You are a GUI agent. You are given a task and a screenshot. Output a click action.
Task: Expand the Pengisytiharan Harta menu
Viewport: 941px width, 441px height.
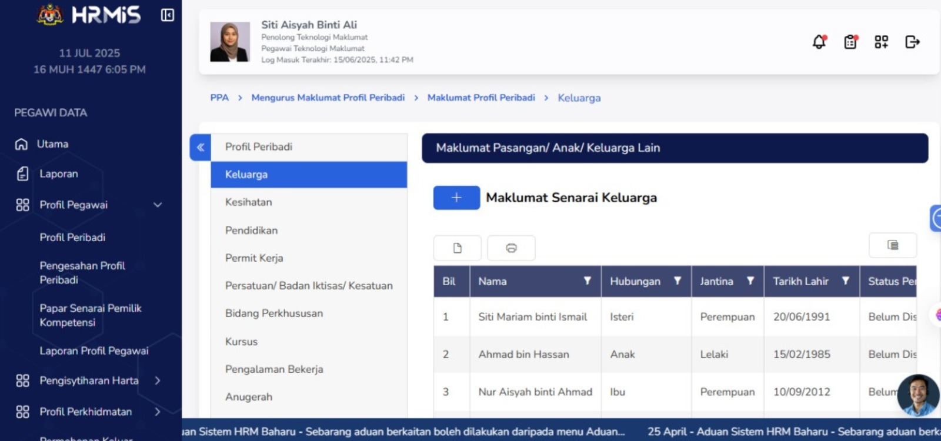88,380
